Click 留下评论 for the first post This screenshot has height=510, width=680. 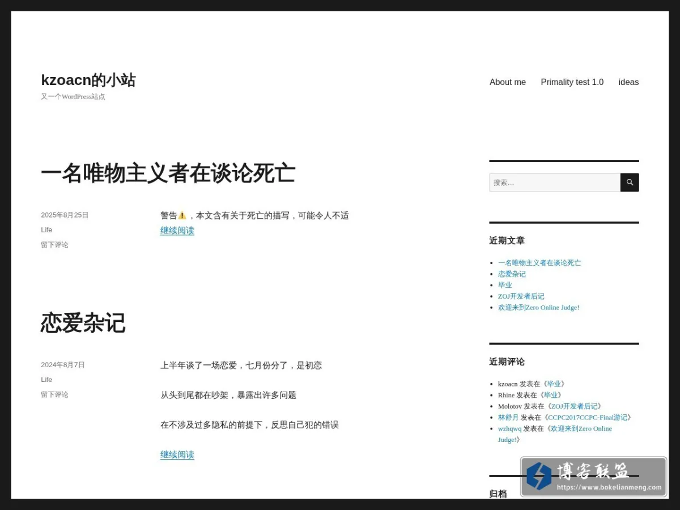pyautogui.click(x=54, y=245)
